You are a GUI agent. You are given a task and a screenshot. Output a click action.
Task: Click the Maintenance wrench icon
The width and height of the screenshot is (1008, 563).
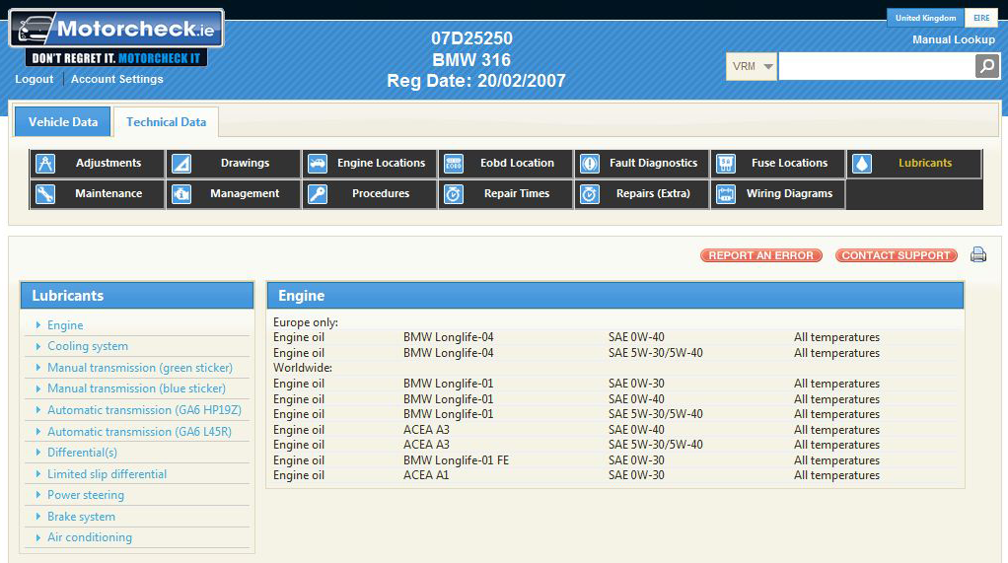coord(45,193)
